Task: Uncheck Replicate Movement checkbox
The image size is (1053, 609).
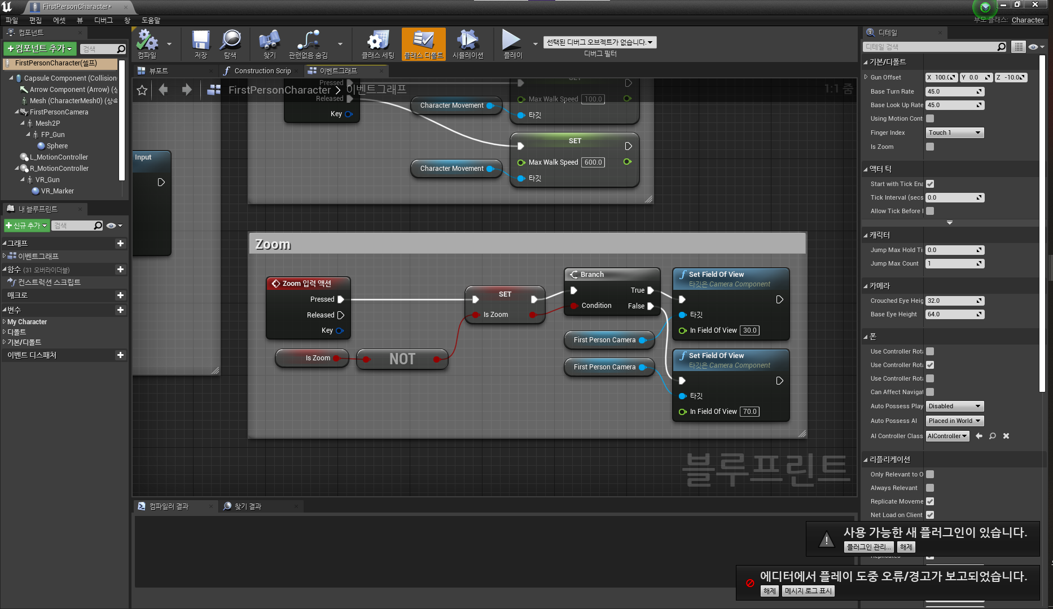Action: pyautogui.click(x=930, y=501)
